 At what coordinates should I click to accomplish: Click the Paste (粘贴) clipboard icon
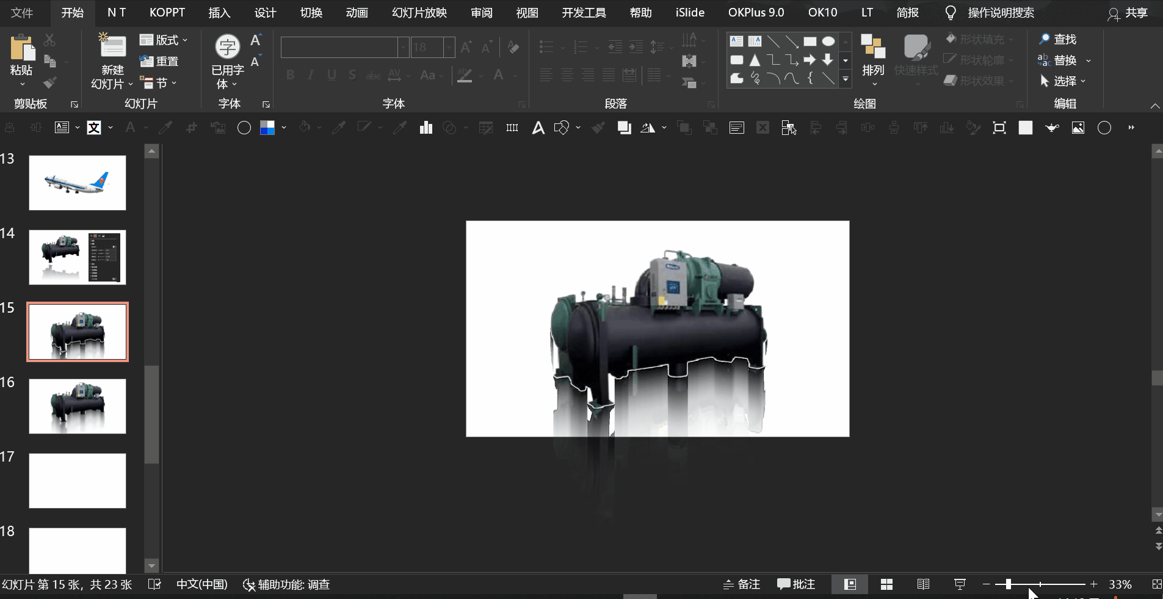(x=21, y=48)
